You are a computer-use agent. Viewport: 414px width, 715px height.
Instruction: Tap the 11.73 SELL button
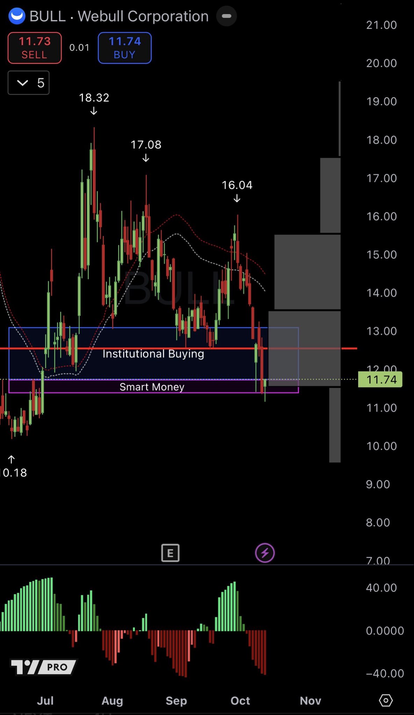tap(35, 48)
